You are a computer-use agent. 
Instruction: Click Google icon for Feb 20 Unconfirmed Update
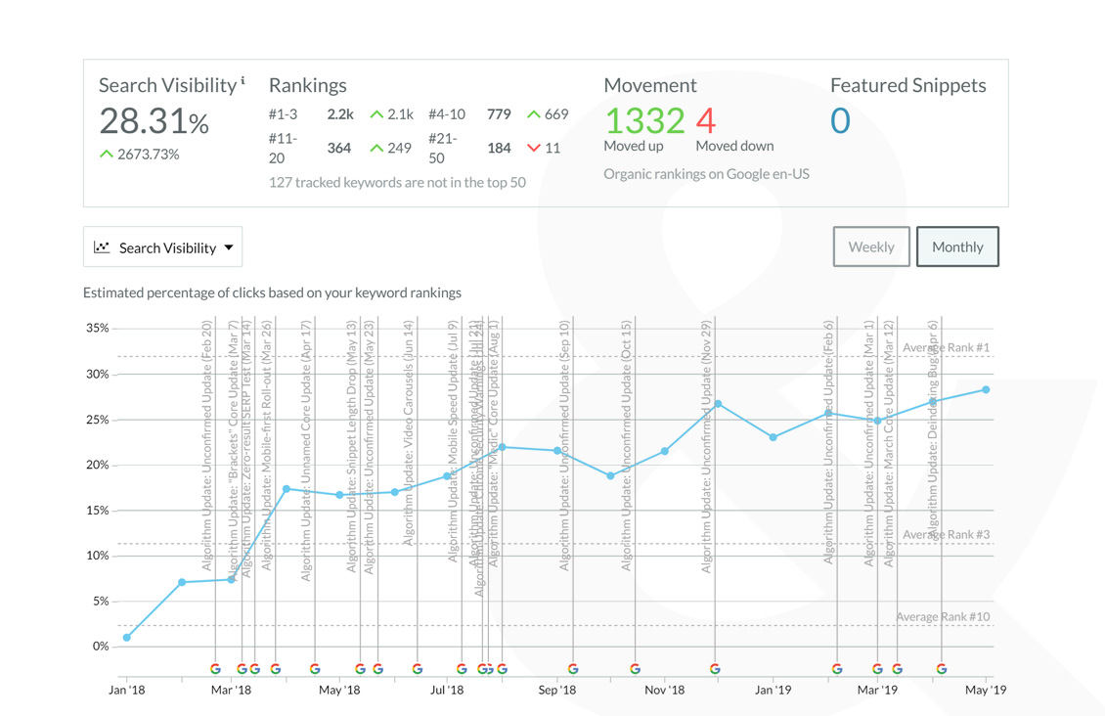(x=215, y=669)
